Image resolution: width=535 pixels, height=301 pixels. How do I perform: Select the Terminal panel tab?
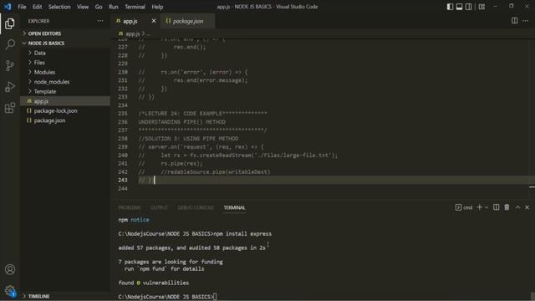tap(234, 207)
